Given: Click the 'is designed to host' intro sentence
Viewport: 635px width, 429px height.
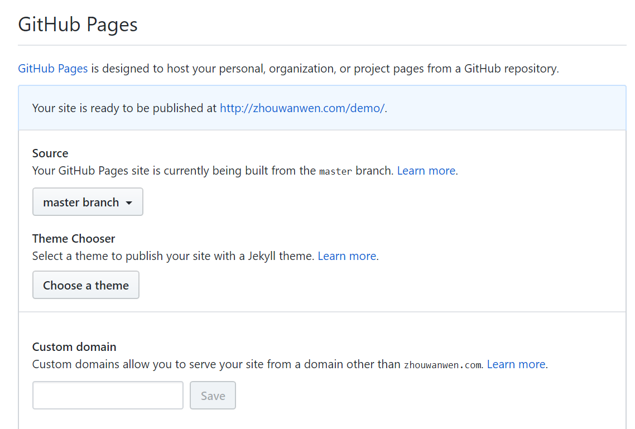Looking at the screenshot, I should coord(324,69).
